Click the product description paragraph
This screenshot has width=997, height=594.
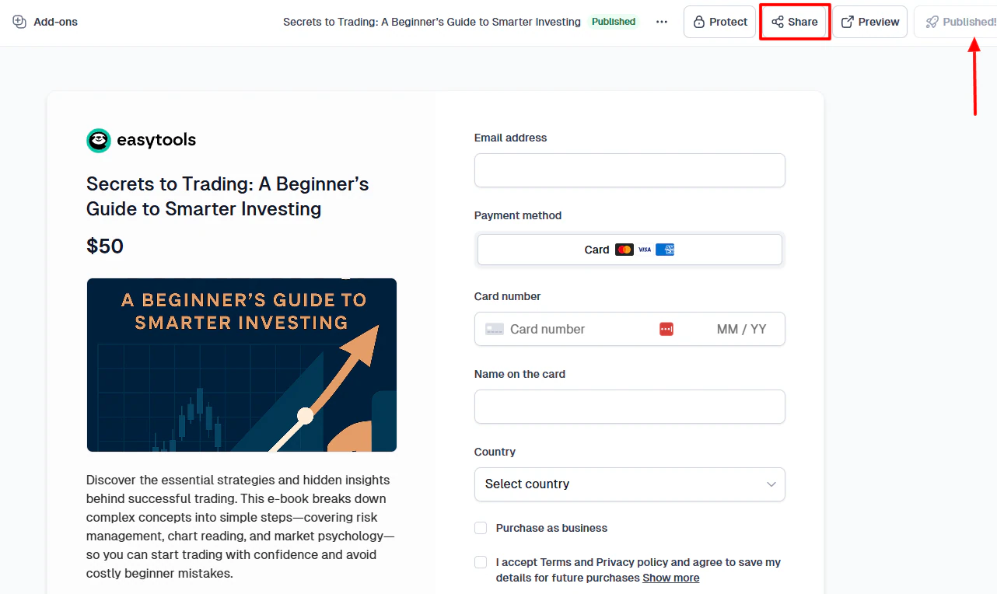tap(241, 526)
